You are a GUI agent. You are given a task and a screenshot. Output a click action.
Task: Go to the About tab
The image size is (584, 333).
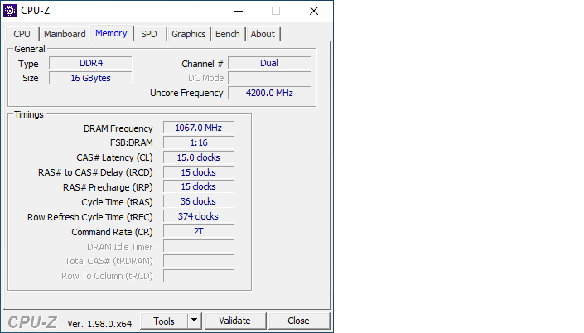click(263, 34)
